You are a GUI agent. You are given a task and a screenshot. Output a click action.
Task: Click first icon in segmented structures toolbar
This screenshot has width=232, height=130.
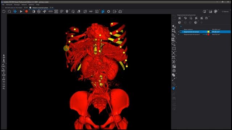180,18
